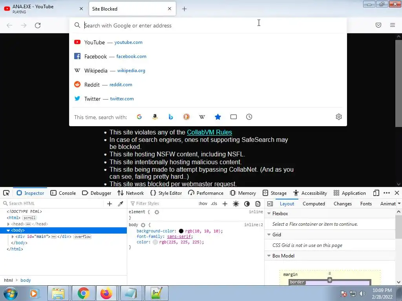Open the CollabVM Rules link
The width and height of the screenshot is (402, 301).
click(210, 132)
